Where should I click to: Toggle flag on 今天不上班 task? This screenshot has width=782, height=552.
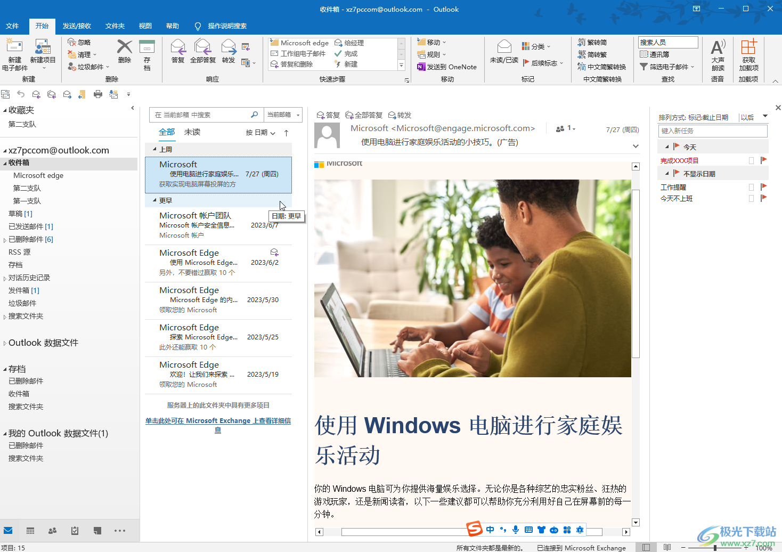point(763,198)
